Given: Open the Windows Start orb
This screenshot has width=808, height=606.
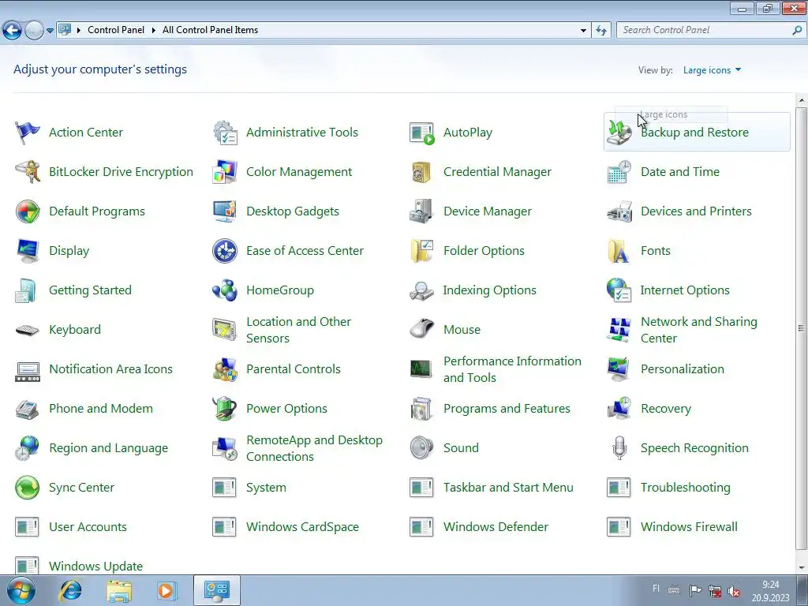Looking at the screenshot, I should (21, 590).
